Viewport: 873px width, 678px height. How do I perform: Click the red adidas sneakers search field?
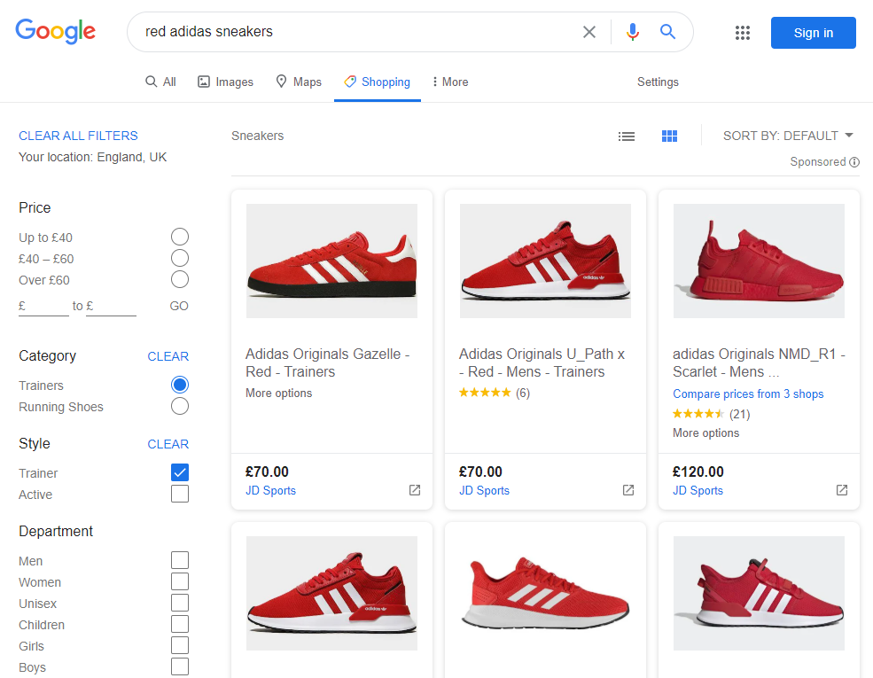[356, 32]
